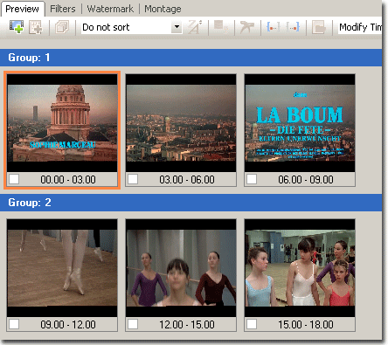Click the Modify Time field

360,27
